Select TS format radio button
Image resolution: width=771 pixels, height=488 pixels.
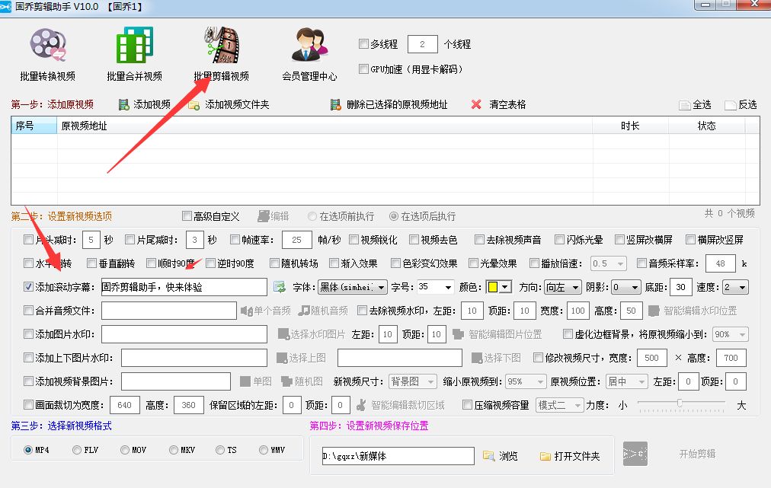pyautogui.click(x=220, y=450)
